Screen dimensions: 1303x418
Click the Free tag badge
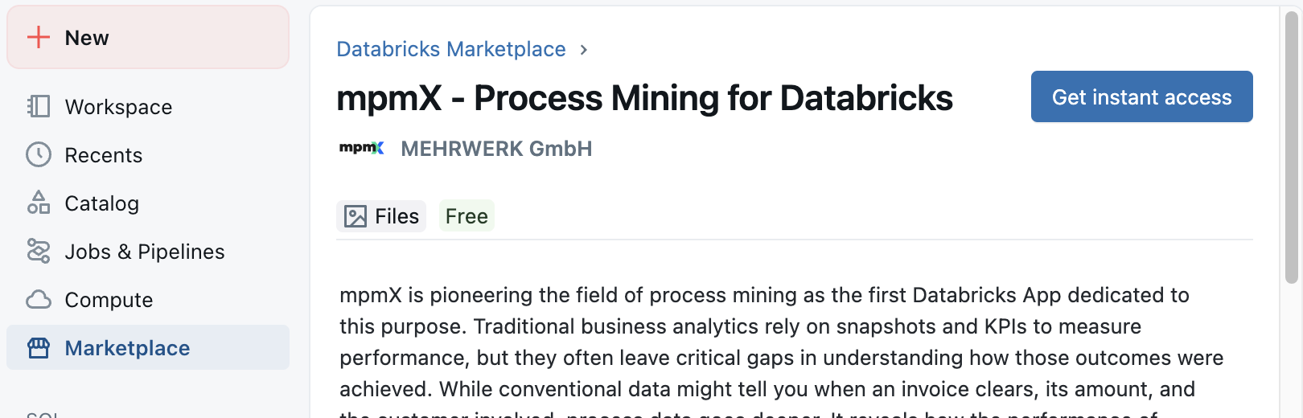click(x=467, y=216)
